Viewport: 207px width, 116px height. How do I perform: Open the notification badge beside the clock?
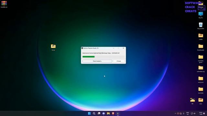pos(204,113)
